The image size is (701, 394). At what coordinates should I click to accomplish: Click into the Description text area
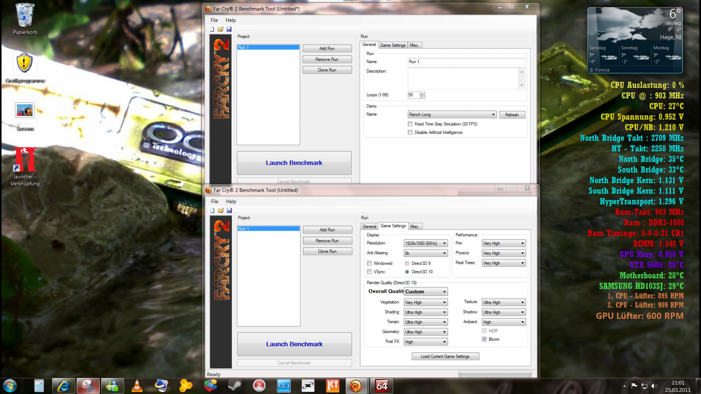pyautogui.click(x=463, y=79)
